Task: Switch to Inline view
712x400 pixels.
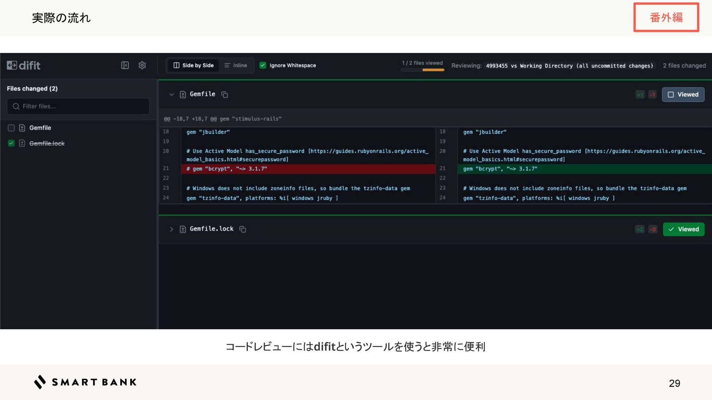Action: [235, 65]
